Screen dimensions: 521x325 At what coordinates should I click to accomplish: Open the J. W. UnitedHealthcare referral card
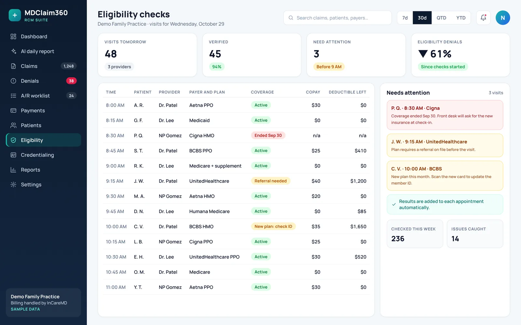click(x=445, y=145)
